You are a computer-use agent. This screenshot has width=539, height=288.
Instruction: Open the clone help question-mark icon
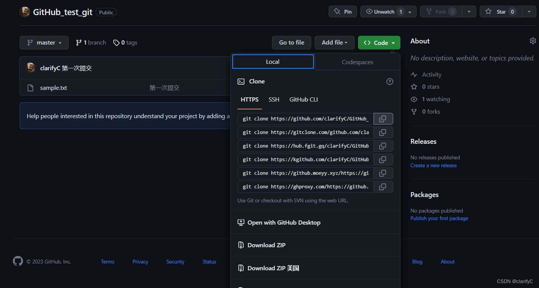tap(390, 82)
